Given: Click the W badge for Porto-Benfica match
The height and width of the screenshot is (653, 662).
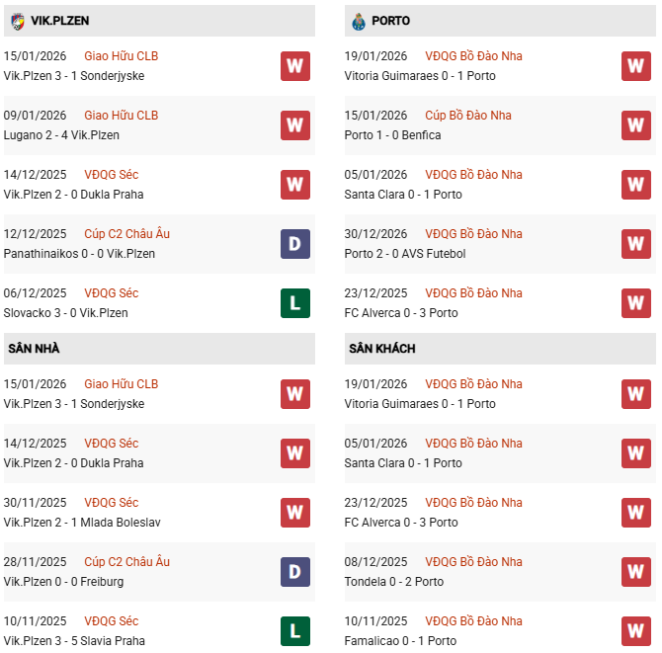Looking at the screenshot, I should (635, 125).
